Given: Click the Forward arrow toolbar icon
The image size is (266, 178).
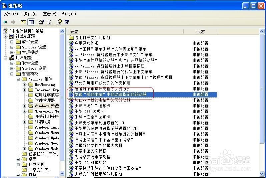Looking at the screenshot, I should (13, 22).
